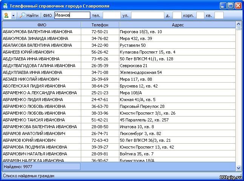Select row АБРАМЕНКО А.ЛЕКСАНДРА ИВАНОВНА
The width and height of the screenshot is (244, 181).
click(x=119, y=93)
